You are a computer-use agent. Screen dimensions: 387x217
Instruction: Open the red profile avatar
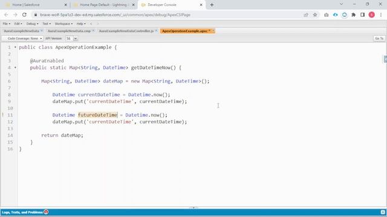372,14
